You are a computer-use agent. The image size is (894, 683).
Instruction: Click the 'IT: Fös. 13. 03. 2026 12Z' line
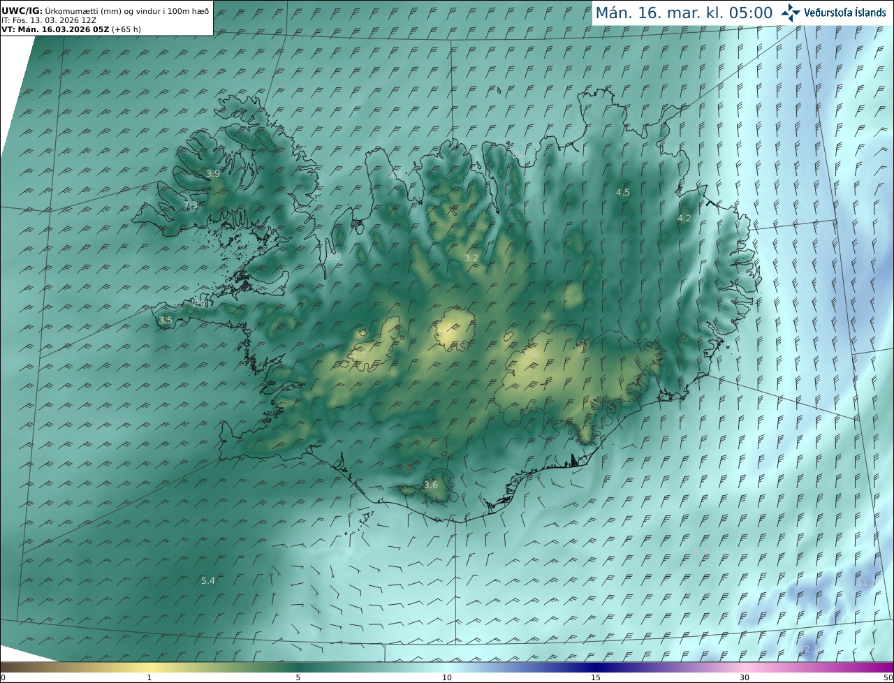tap(49, 20)
